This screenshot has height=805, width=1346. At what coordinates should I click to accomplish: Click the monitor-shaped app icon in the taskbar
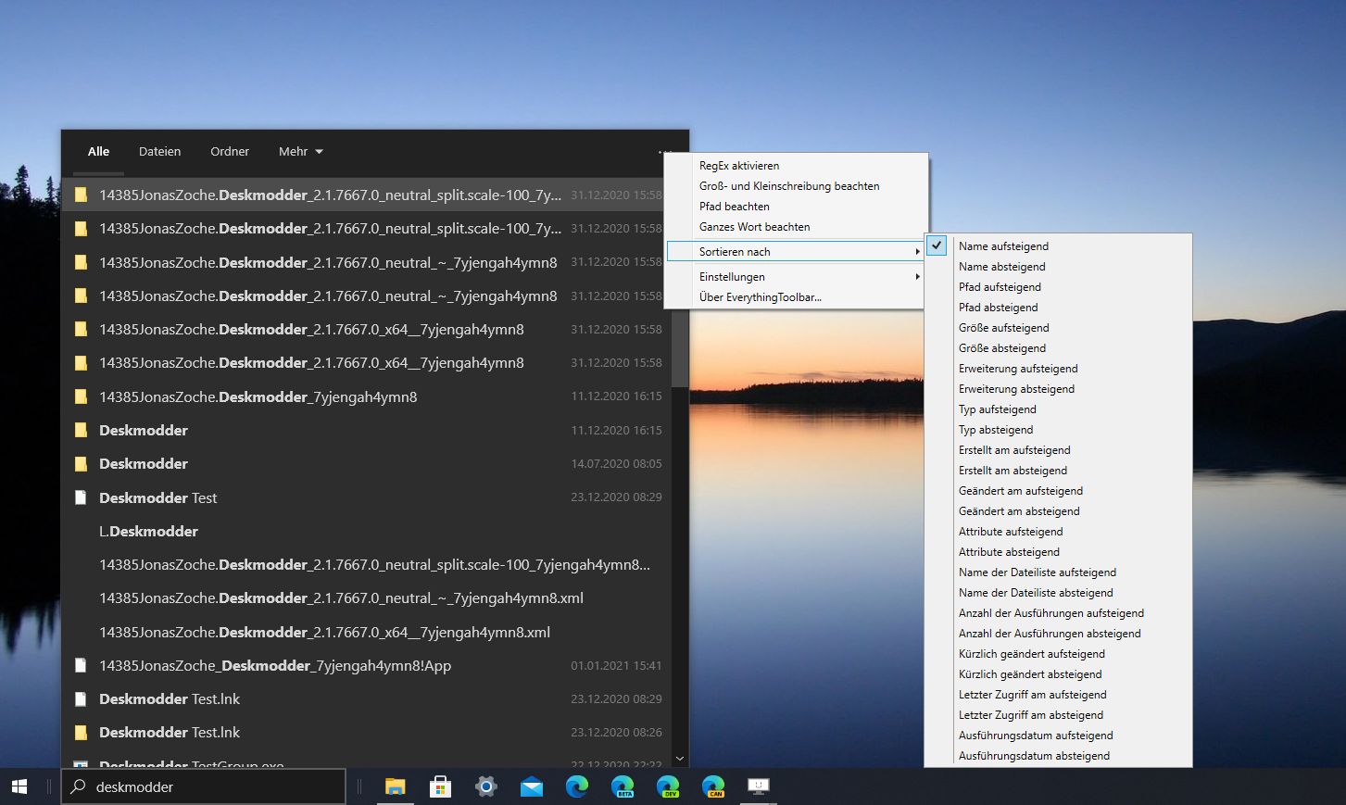coord(759,786)
